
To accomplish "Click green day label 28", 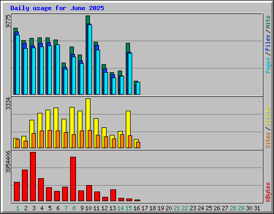I will 233,208.
